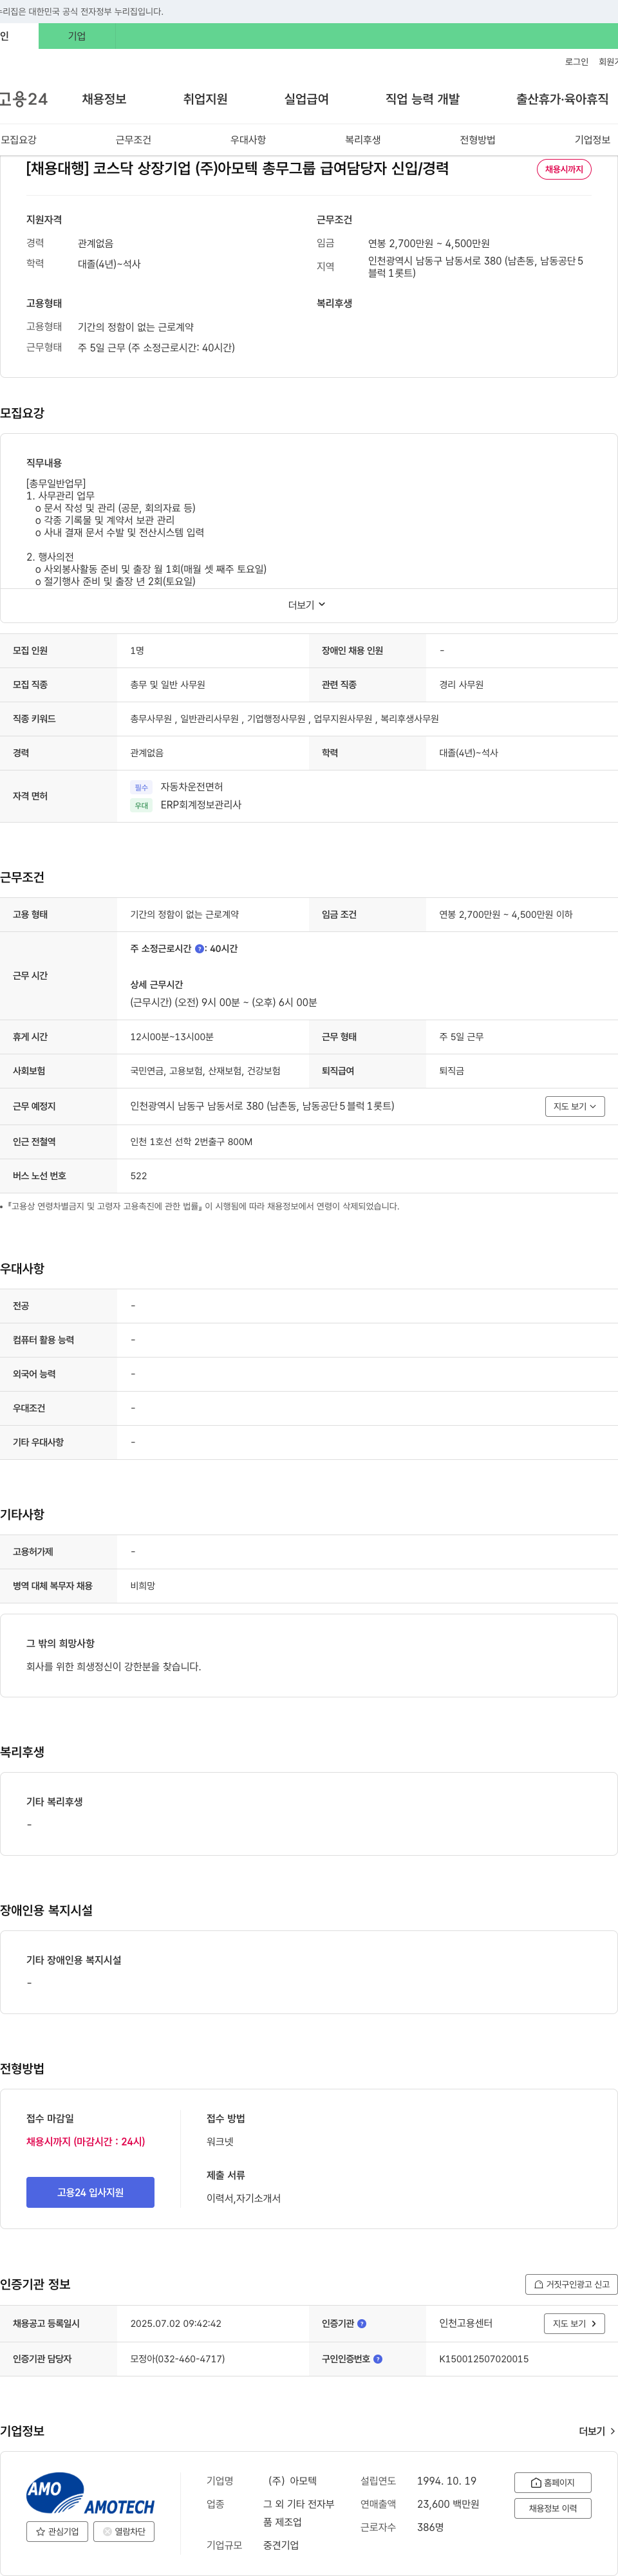
Task: Click employee count 386명
Action: pos(430,2527)
